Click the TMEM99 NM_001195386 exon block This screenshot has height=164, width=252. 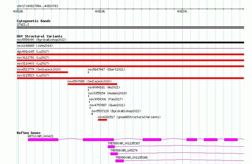pyautogui.click(x=119, y=161)
